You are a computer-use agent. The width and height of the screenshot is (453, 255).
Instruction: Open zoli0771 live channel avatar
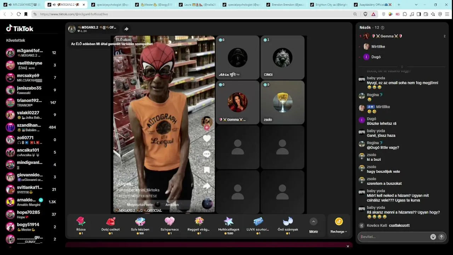coord(11,140)
